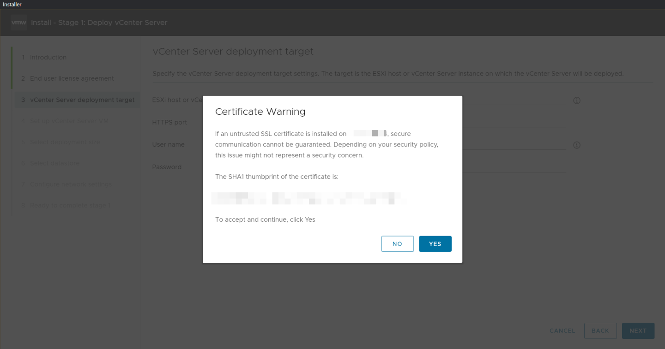This screenshot has width=665, height=349.
Task: Click the info icon beside the User name field
Action: coord(576,145)
